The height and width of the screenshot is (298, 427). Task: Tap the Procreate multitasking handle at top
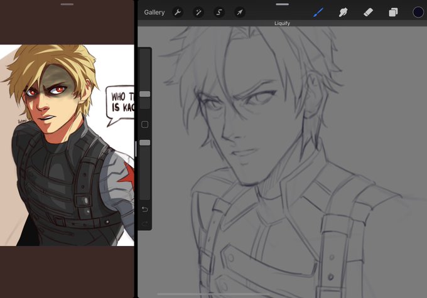(x=282, y=4)
